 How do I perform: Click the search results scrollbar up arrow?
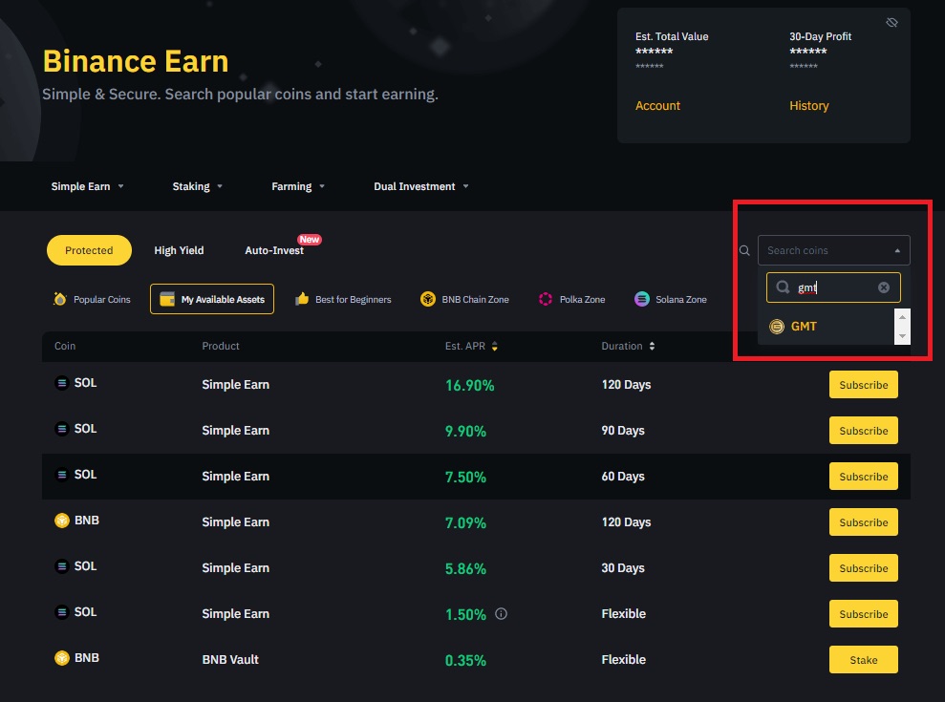(902, 317)
